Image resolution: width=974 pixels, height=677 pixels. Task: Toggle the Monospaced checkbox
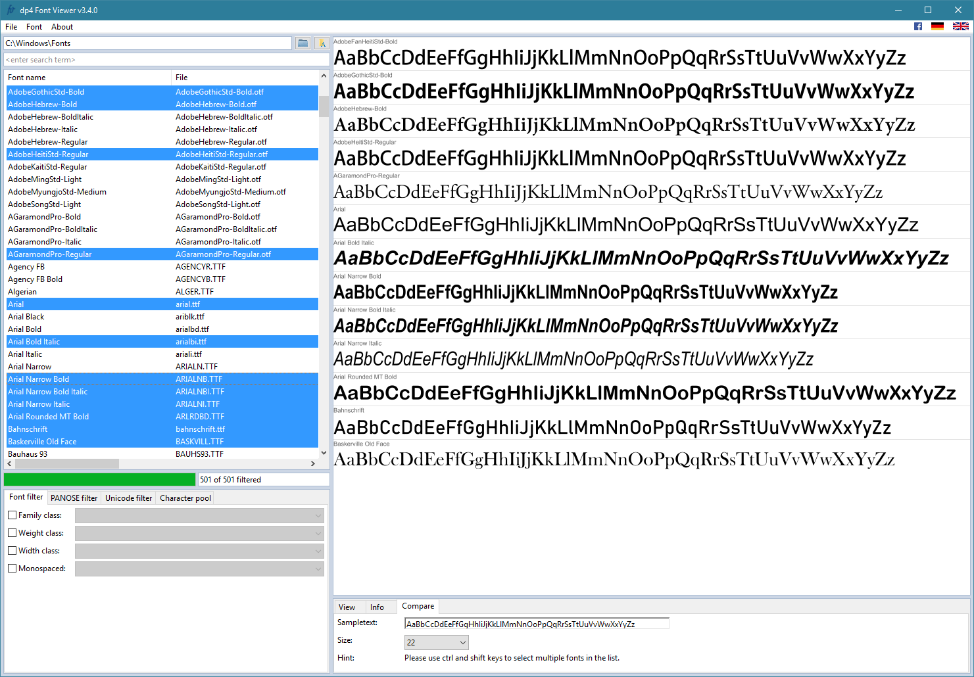click(12, 569)
